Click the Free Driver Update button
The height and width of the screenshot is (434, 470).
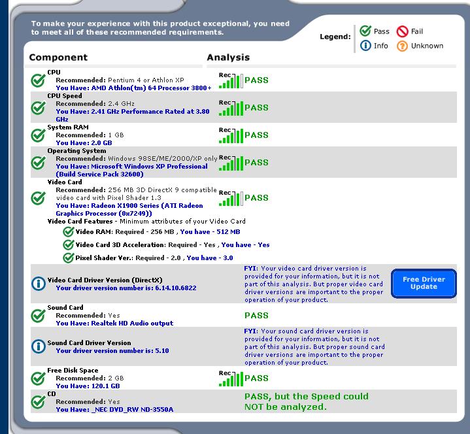click(424, 283)
